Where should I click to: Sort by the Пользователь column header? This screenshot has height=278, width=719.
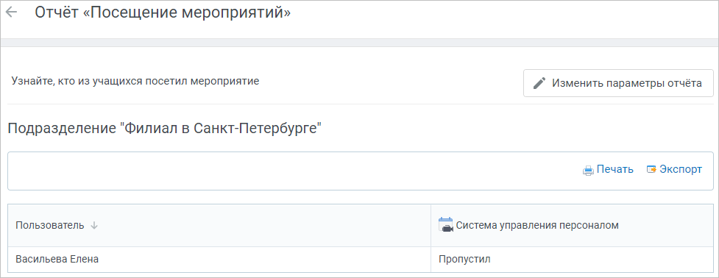(x=50, y=225)
